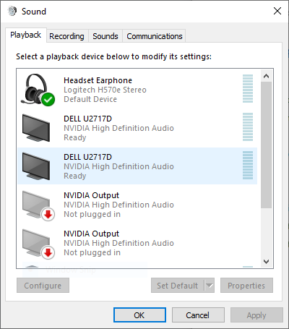Confirm with the OK button
289x329 pixels.
[x=139, y=315]
